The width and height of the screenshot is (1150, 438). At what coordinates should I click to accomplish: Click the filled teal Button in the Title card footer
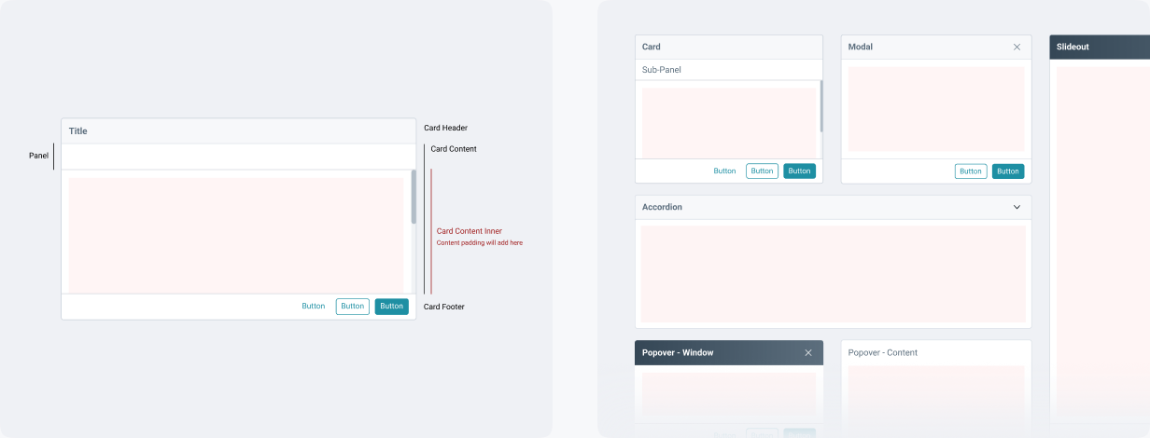pyautogui.click(x=392, y=307)
